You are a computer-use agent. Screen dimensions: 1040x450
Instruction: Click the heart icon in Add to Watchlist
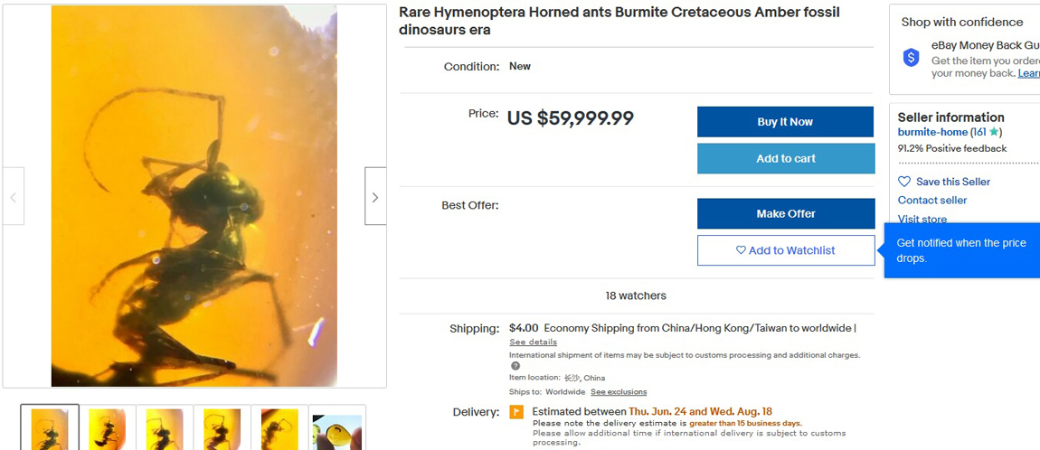(x=741, y=250)
